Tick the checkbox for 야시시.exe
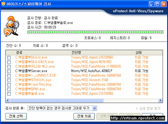 click(9, 57)
